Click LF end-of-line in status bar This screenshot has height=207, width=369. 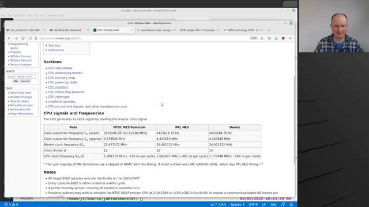[264, 205]
